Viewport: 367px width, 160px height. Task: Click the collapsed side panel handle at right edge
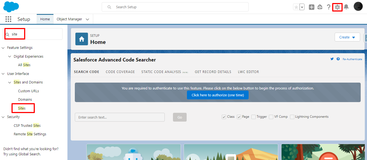[x=366, y=38]
